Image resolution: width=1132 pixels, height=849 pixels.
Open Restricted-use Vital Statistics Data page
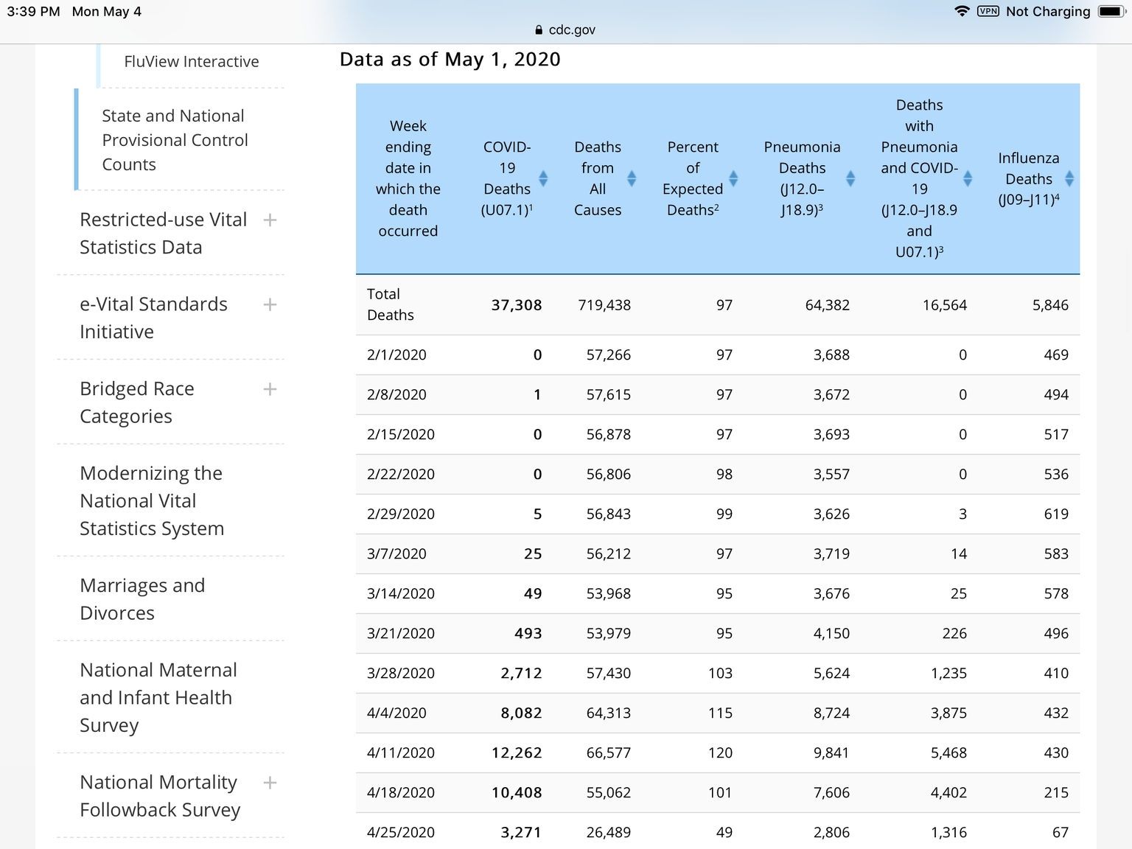pyautogui.click(x=163, y=234)
